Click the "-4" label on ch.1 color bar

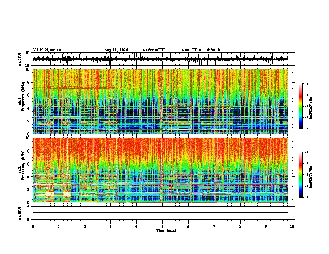click(x=306, y=95)
